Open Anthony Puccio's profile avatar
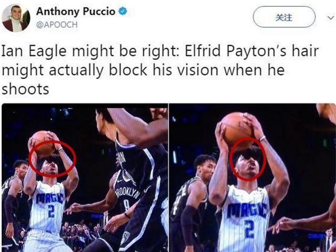This screenshot has width=336, height=252. point(16,18)
